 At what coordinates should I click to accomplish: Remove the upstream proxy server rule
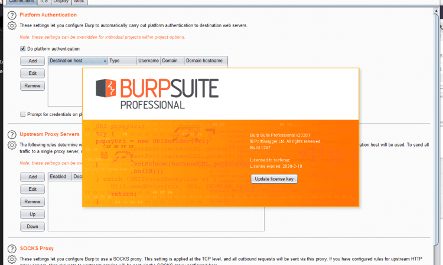tap(32, 201)
